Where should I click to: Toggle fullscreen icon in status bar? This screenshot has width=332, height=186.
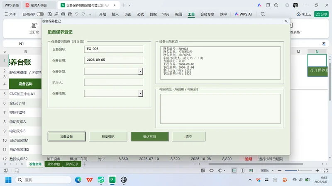326,170
